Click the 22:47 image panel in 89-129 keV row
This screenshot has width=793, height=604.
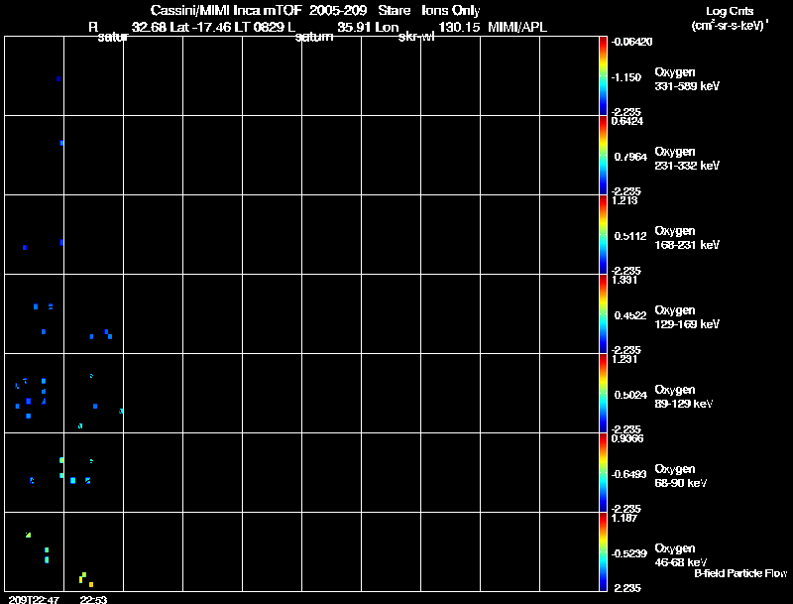[35, 394]
